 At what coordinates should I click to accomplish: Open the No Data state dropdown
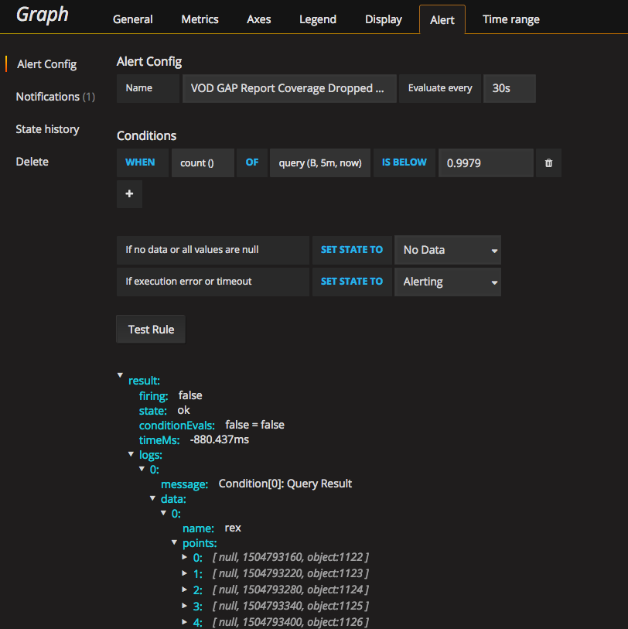pos(448,250)
